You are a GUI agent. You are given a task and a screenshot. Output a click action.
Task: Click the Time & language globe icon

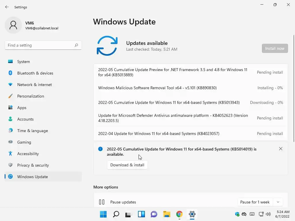point(10,130)
